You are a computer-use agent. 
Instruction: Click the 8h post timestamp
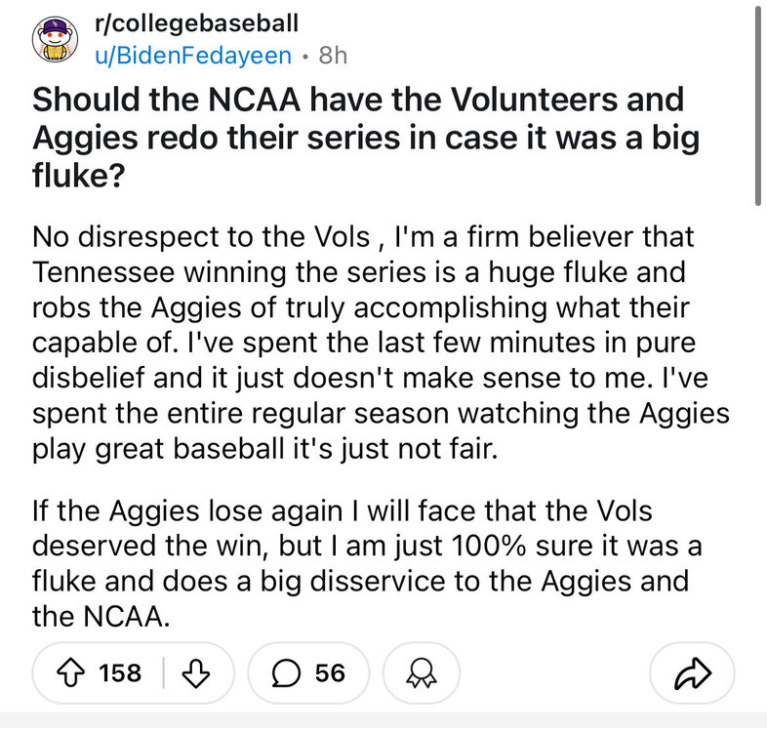click(x=333, y=56)
